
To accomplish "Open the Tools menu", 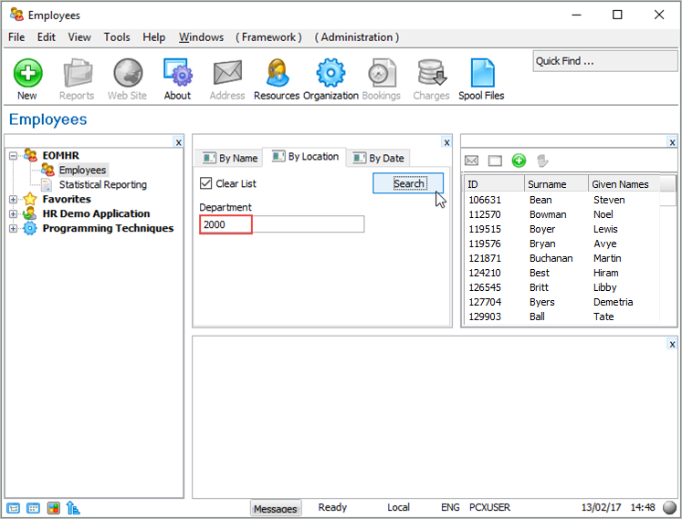I will [117, 37].
